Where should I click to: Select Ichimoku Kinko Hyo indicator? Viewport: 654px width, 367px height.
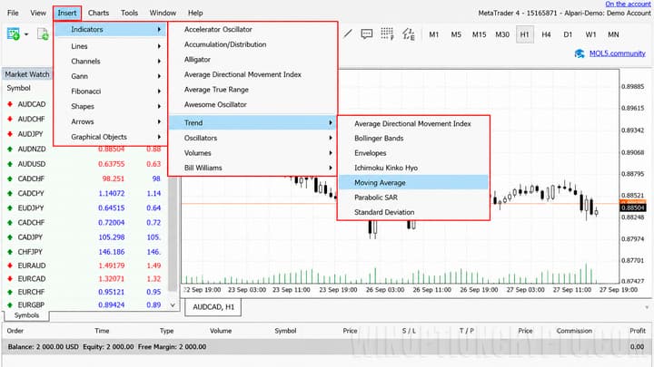(x=413, y=168)
